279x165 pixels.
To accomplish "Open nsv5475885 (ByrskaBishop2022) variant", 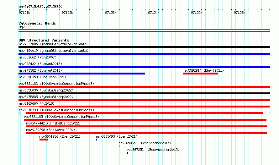I will click(46, 97).
